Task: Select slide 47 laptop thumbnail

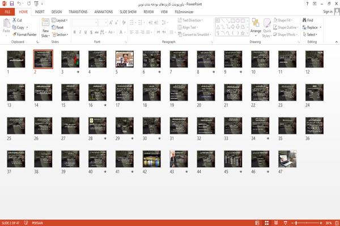Action: click(x=287, y=159)
